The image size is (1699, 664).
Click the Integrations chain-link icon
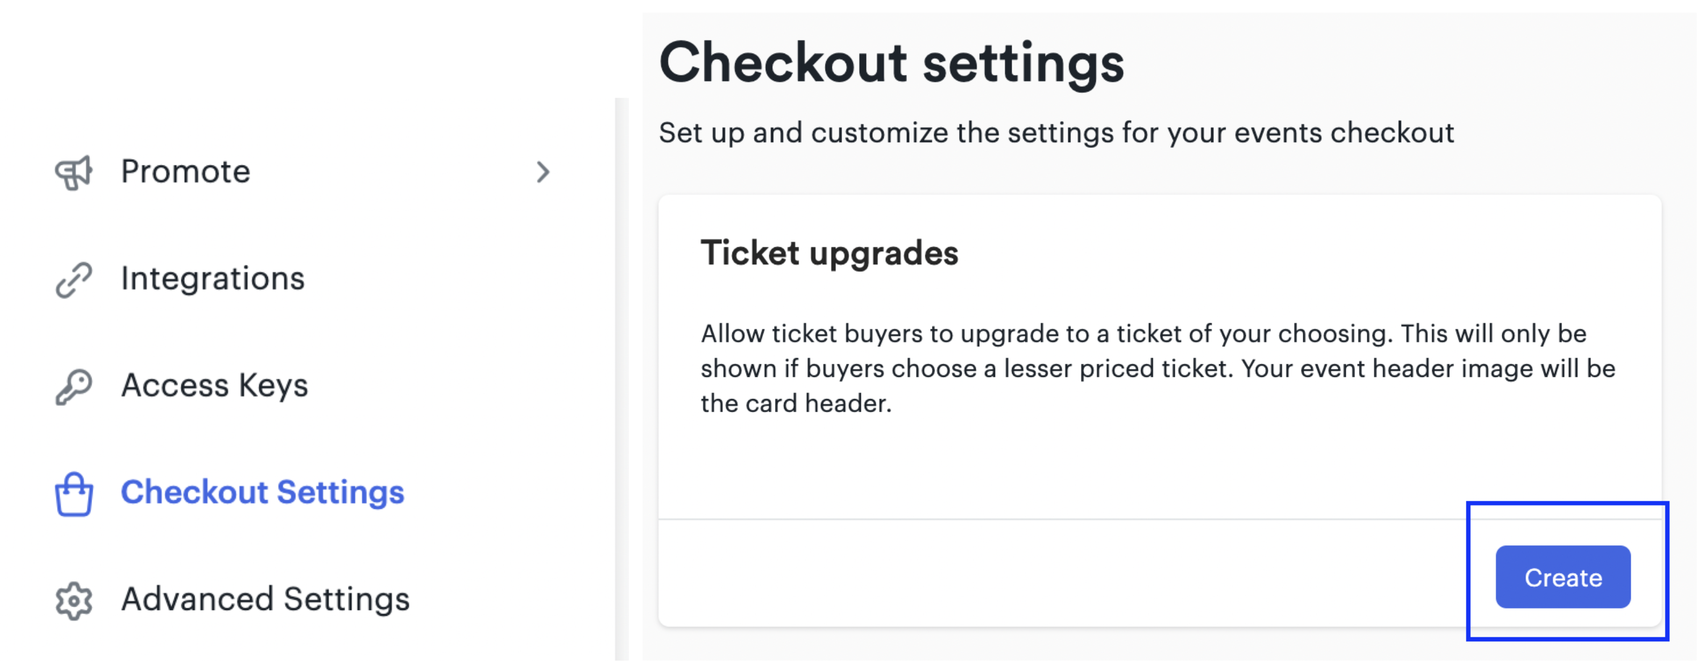(x=74, y=280)
